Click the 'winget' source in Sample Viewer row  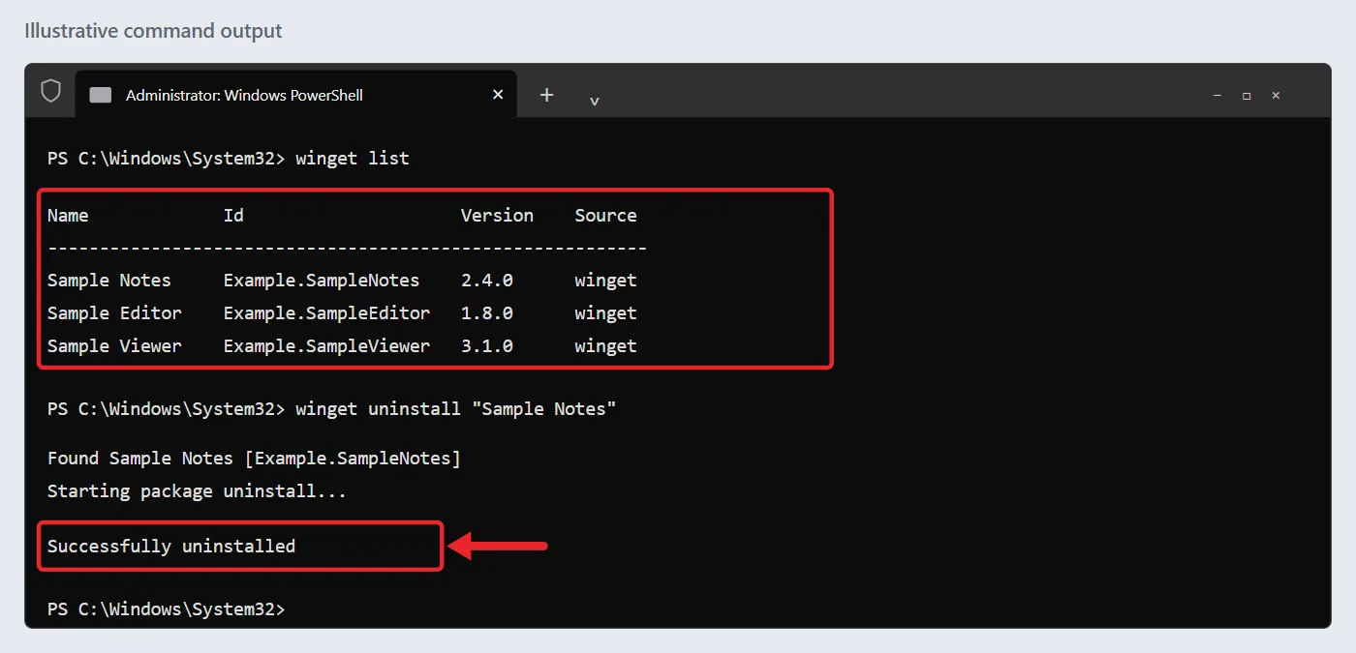tap(605, 346)
